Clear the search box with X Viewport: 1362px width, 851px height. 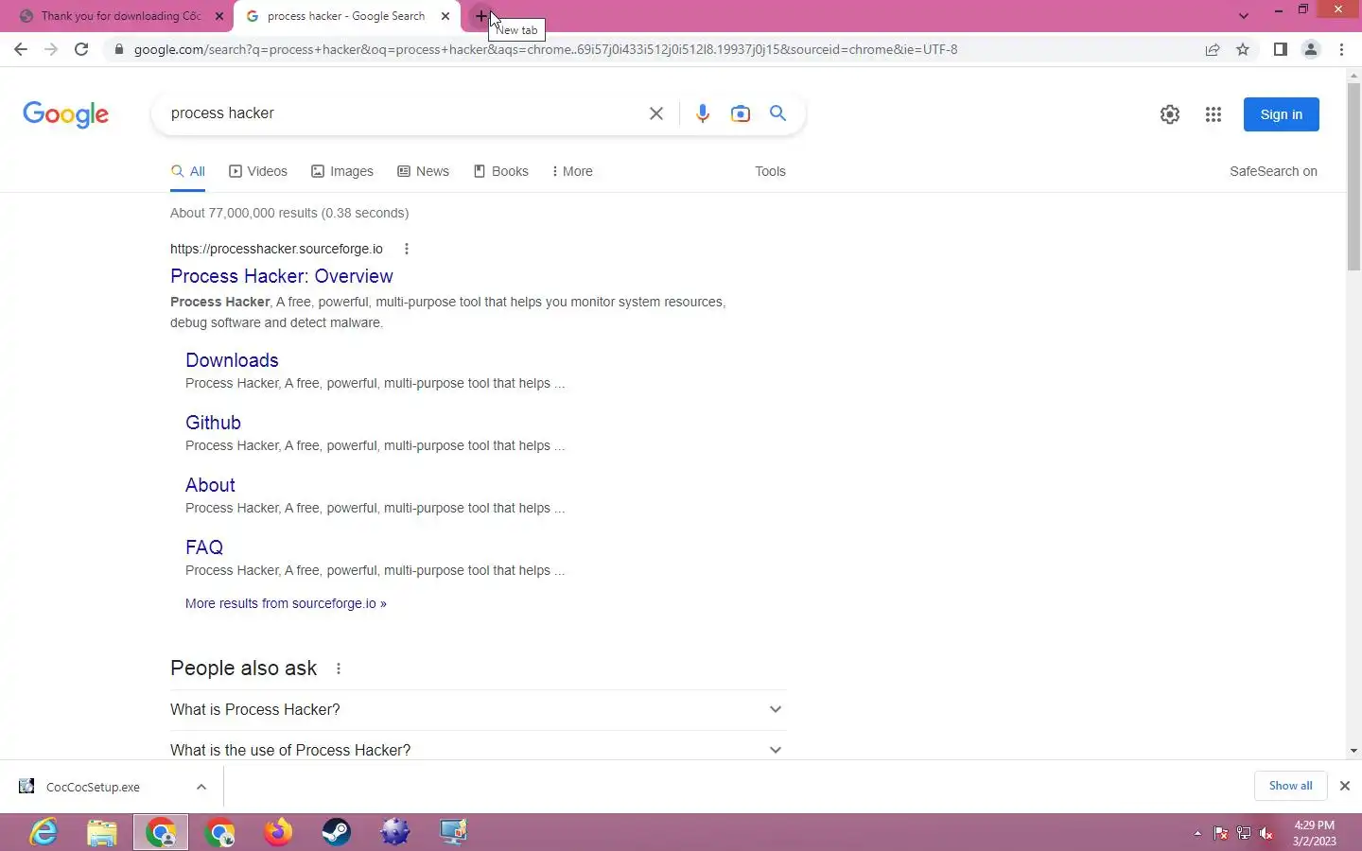(x=655, y=113)
